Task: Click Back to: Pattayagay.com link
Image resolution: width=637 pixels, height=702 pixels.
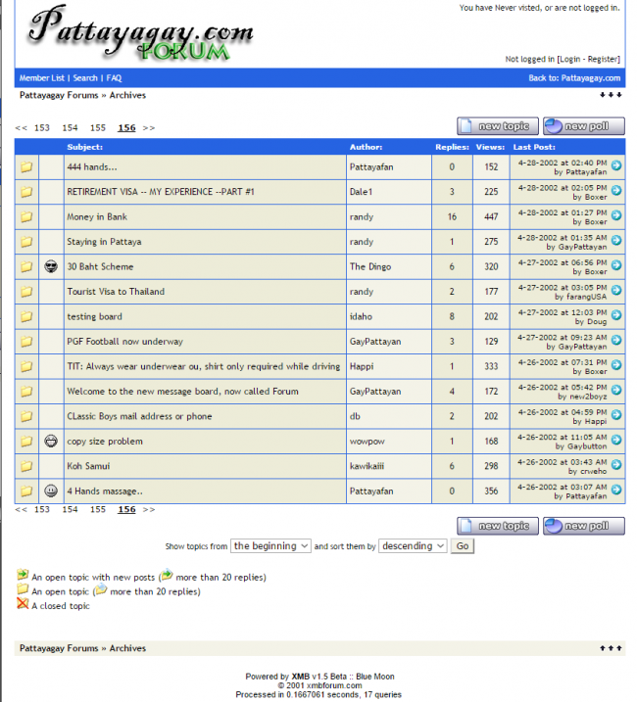Action: [x=574, y=78]
